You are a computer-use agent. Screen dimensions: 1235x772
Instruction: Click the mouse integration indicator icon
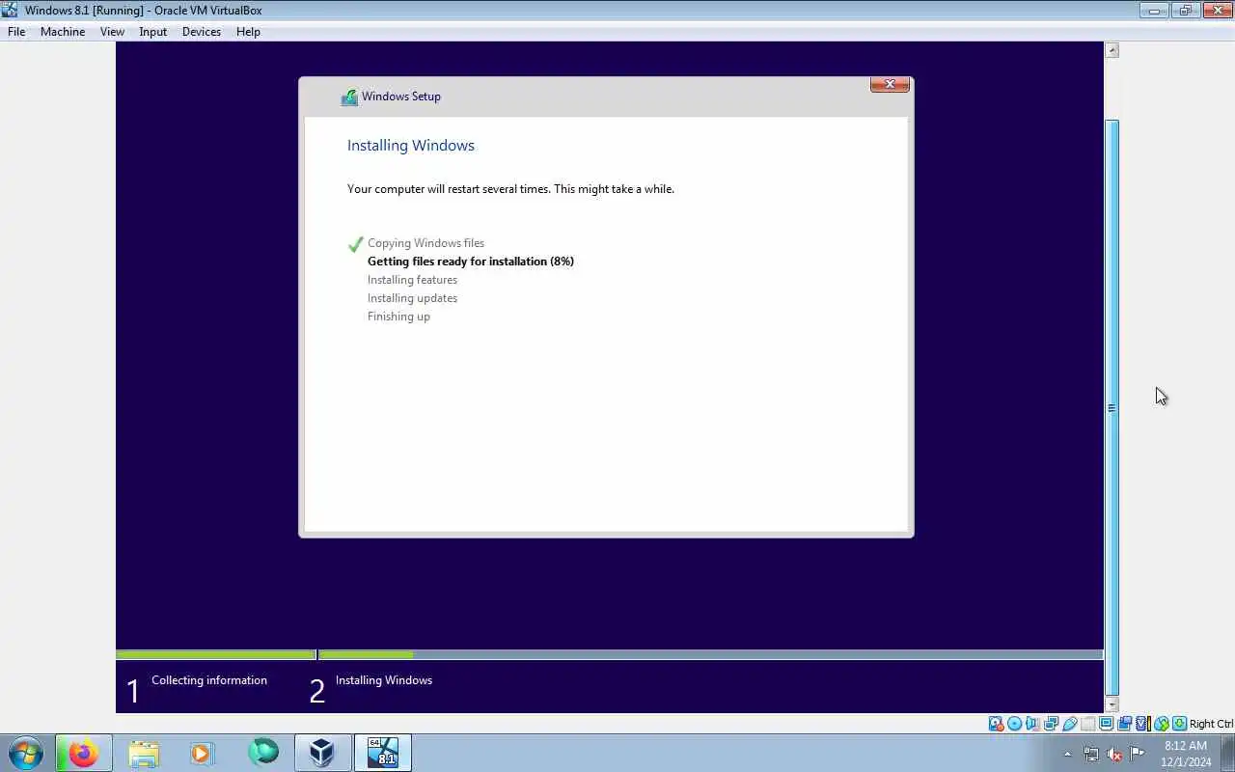pyautogui.click(x=1162, y=724)
